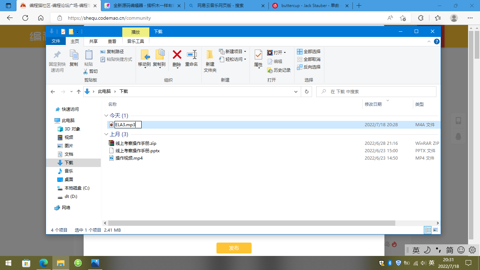The height and width of the screenshot is (270, 480).
Task: Click the Edit (编辑) button in ribbon
Action: 274,61
